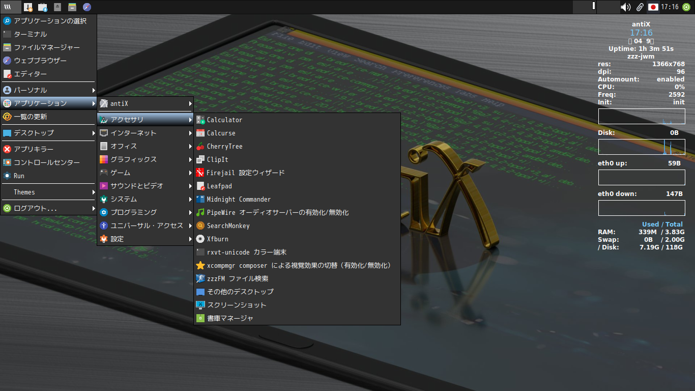Open the web browser compass icon in taskbar
This screenshot has height=391, width=695.
[x=87, y=7]
